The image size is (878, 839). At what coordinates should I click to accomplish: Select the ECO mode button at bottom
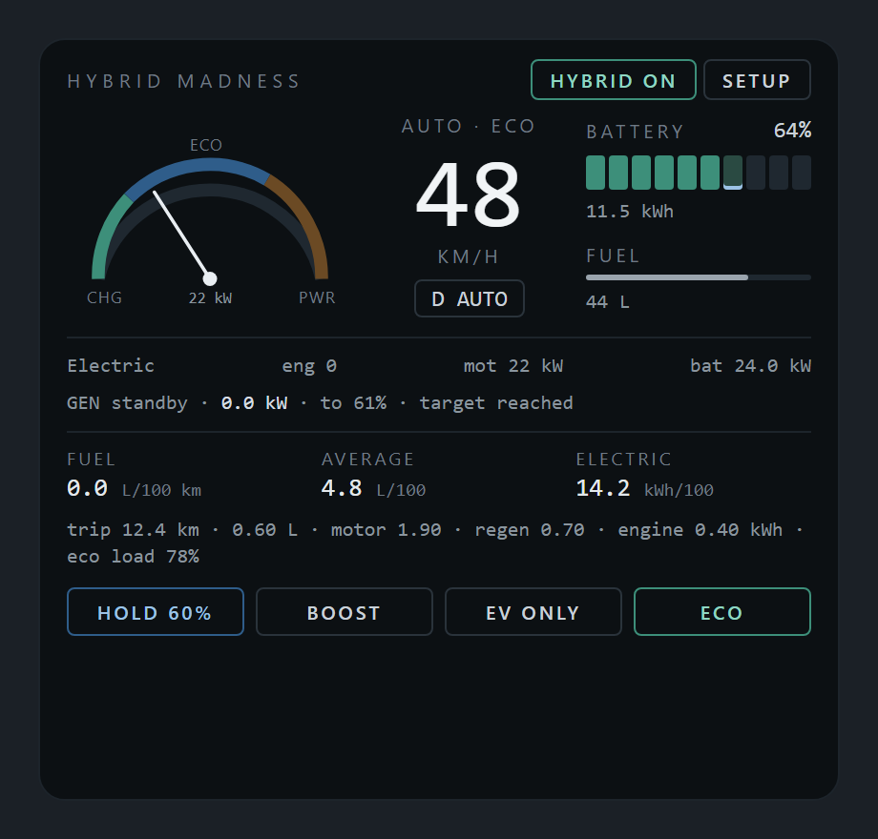[721, 611]
